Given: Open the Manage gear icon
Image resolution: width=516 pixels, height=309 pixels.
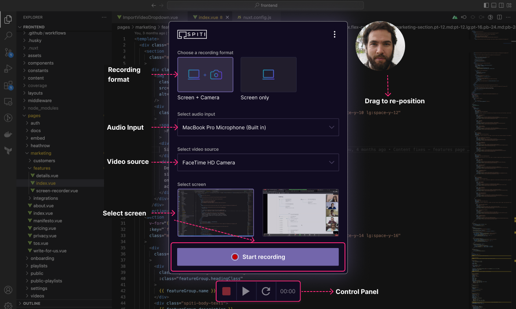Looking at the screenshot, I should click(8, 305).
